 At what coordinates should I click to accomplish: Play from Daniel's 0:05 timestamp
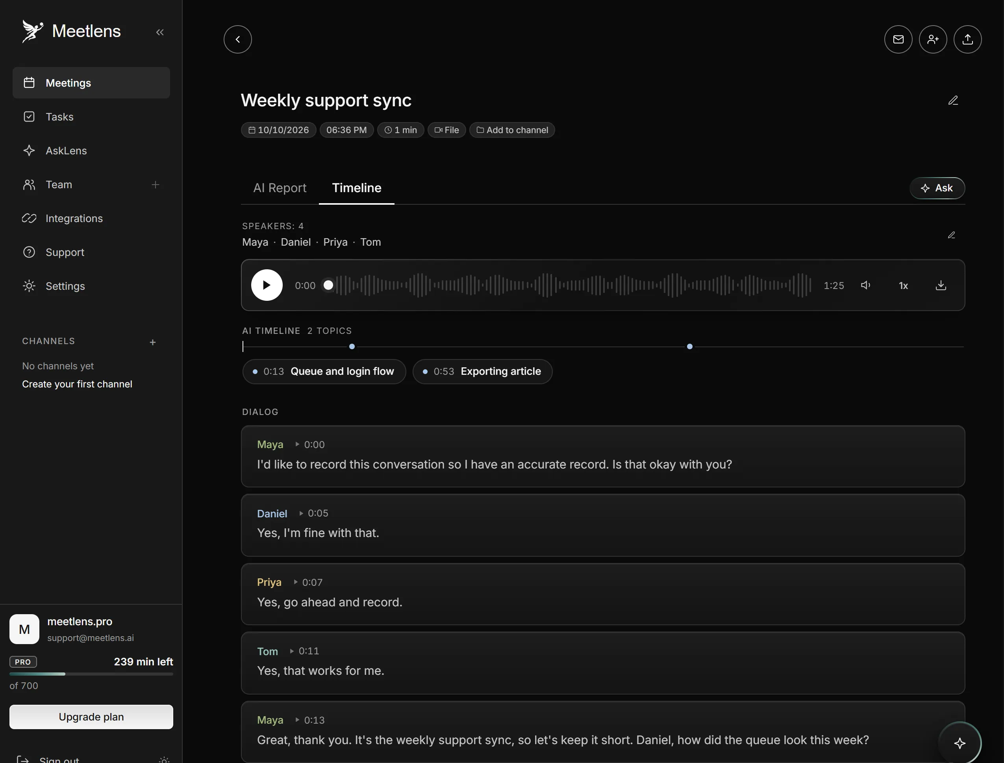point(313,513)
